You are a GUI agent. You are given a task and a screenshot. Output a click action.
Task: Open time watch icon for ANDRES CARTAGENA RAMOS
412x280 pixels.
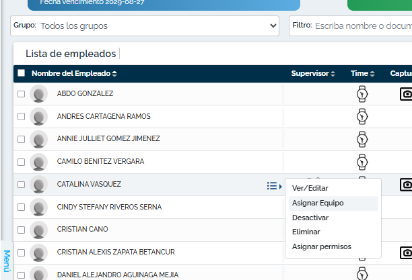click(362, 116)
